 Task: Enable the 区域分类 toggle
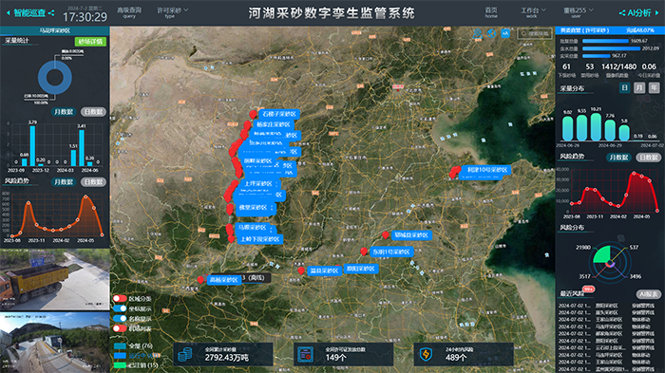click(120, 298)
